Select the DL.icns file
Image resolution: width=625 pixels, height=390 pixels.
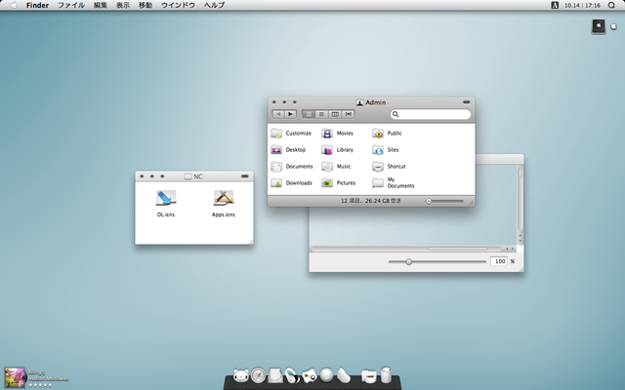click(165, 198)
